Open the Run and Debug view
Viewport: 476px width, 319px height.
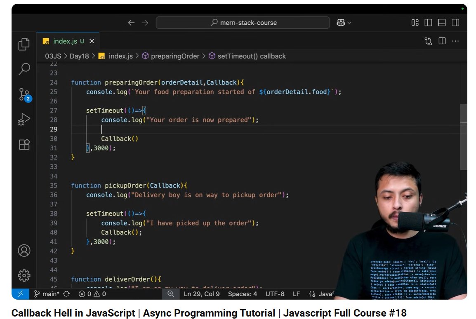tap(24, 120)
